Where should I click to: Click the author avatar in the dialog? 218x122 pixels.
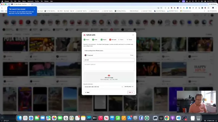tap(85, 55)
